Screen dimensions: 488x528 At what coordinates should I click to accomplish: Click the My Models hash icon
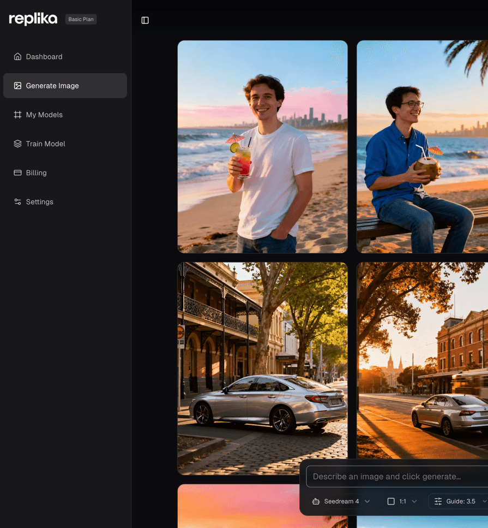click(17, 115)
